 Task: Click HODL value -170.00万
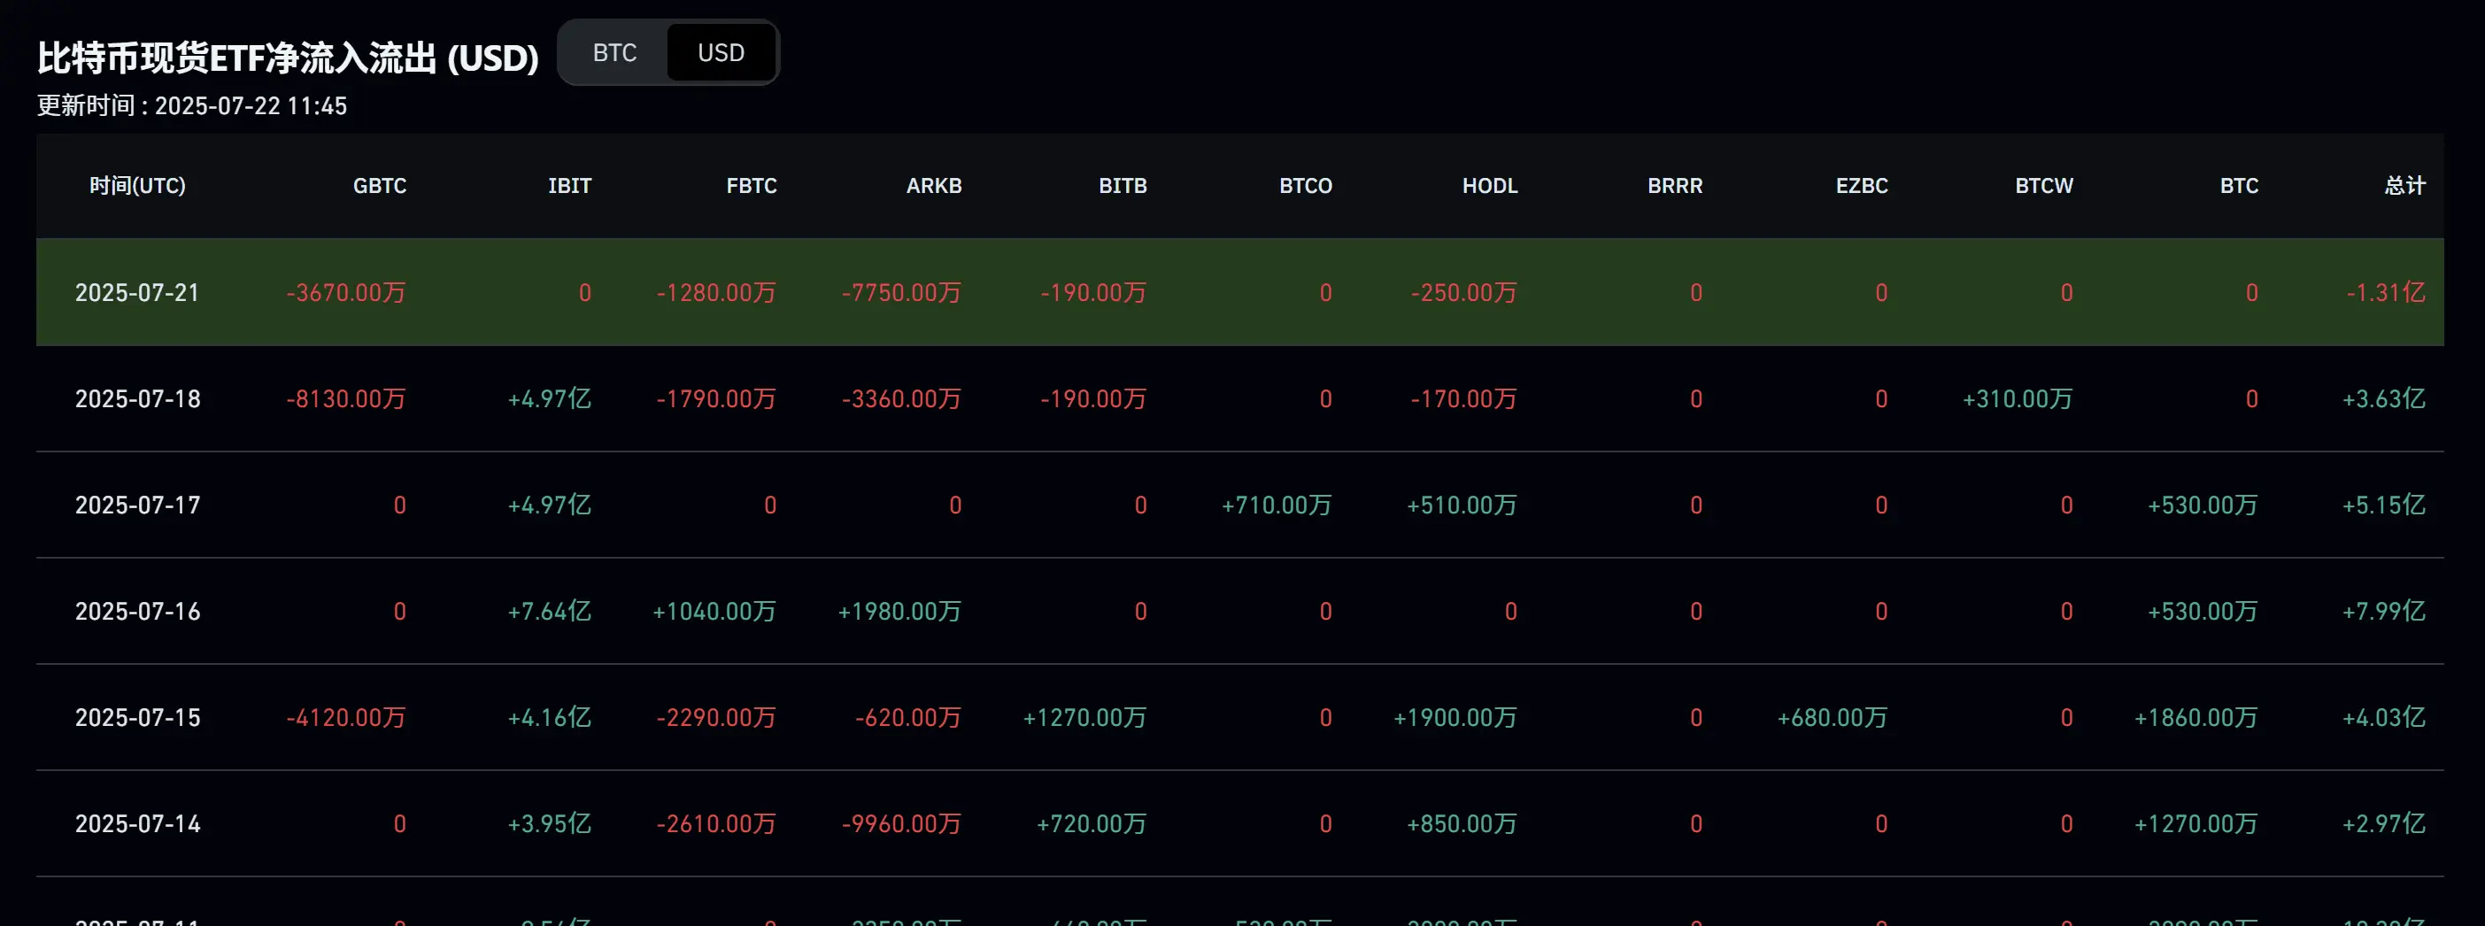pos(1464,398)
